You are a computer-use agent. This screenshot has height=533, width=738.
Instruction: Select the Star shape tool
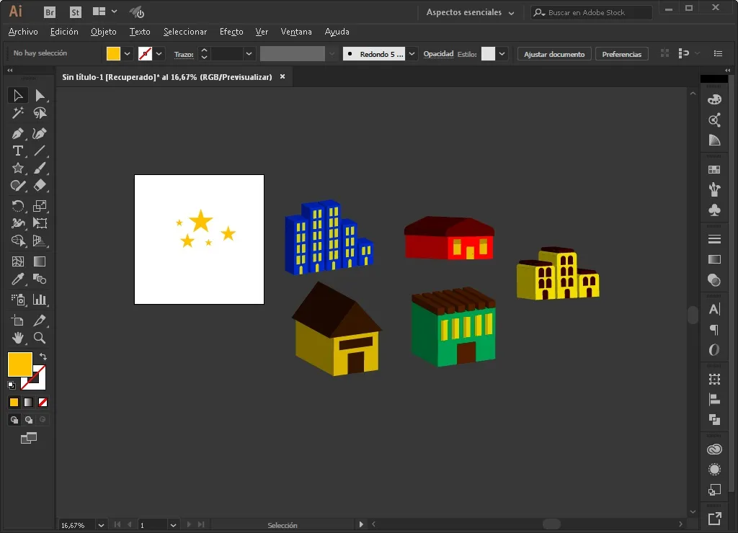pos(18,168)
